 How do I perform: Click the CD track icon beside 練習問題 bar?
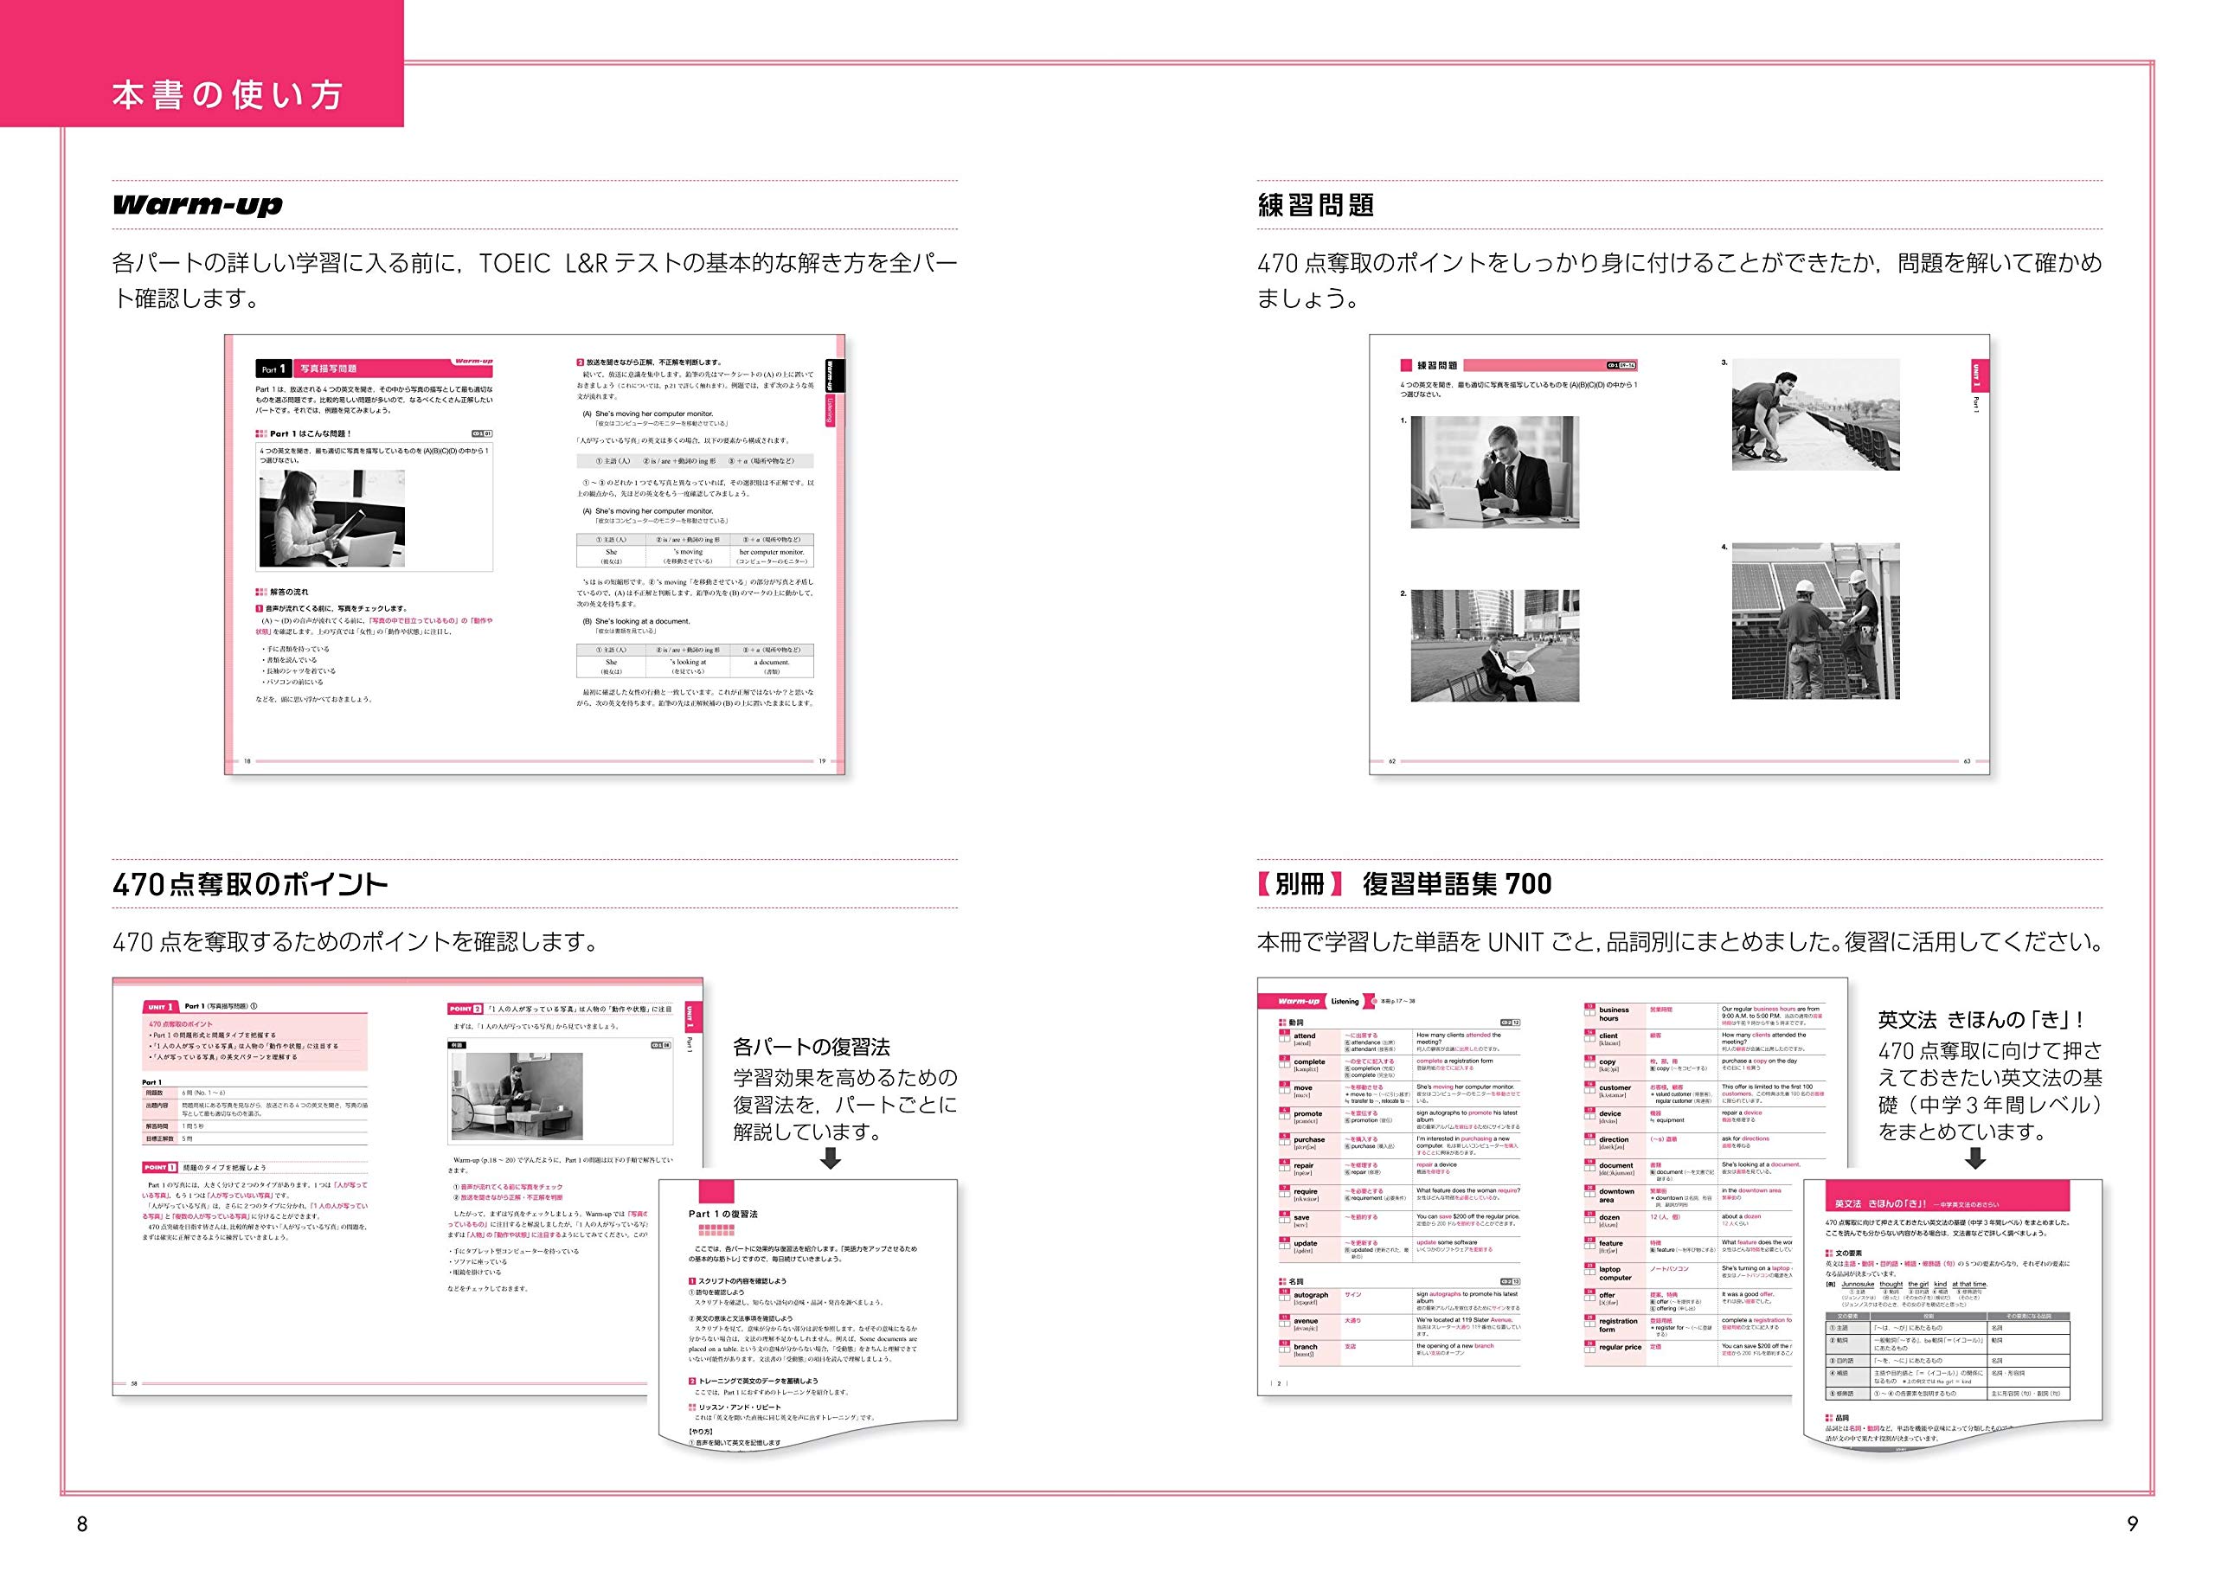[1621, 366]
